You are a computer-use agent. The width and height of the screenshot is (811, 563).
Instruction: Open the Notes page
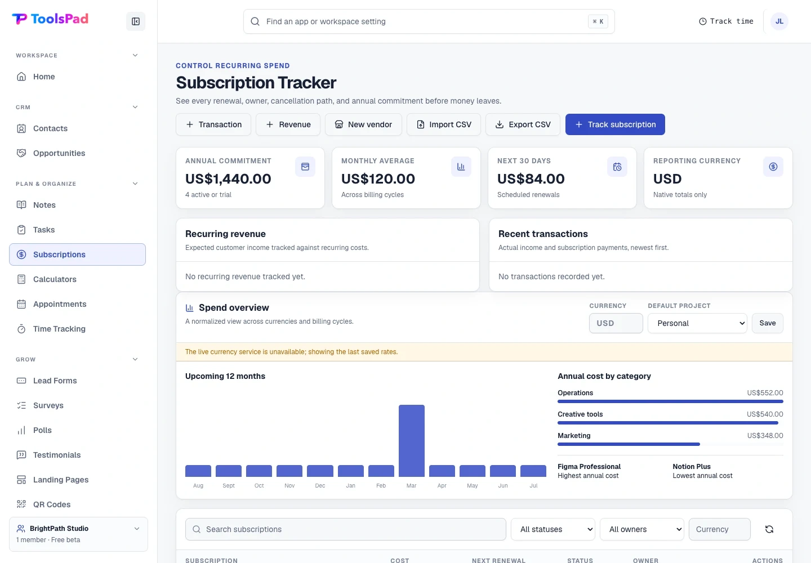[x=78, y=205]
